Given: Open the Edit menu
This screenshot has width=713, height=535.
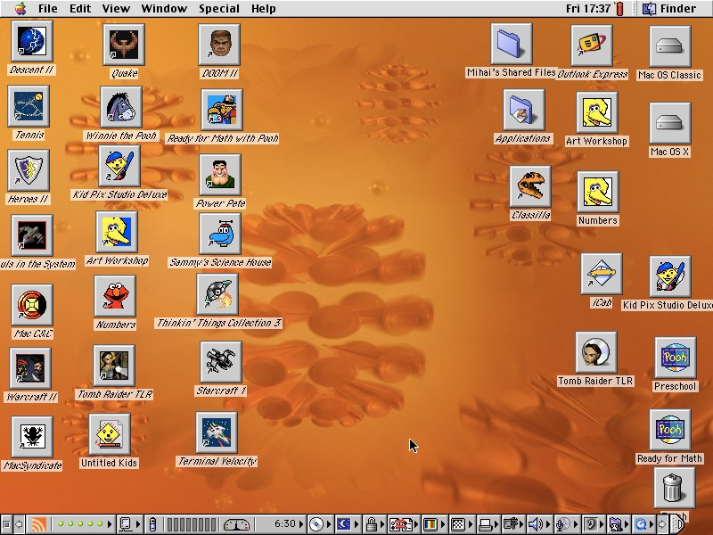Looking at the screenshot, I should click(x=80, y=9).
